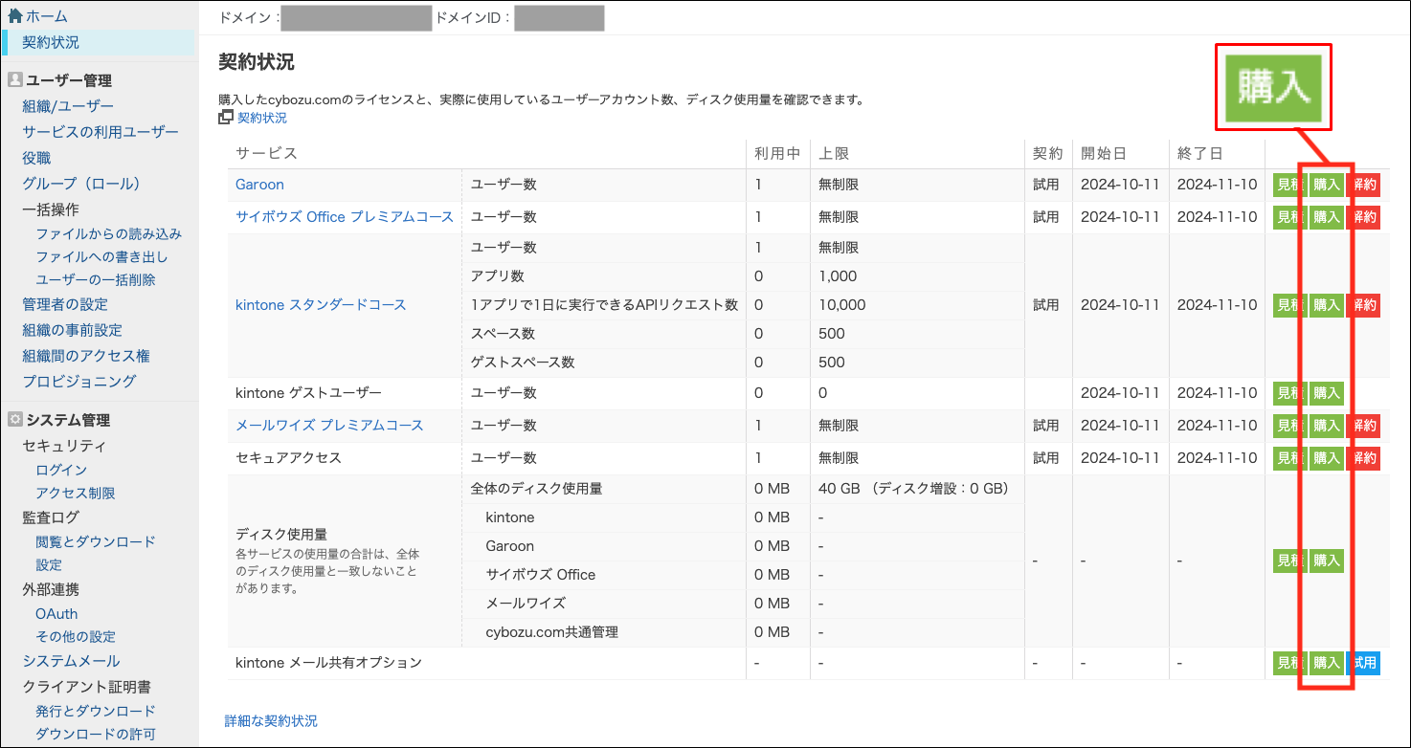The height and width of the screenshot is (748, 1411).
Task: Click the home icon in the sidebar
Action: point(14,16)
